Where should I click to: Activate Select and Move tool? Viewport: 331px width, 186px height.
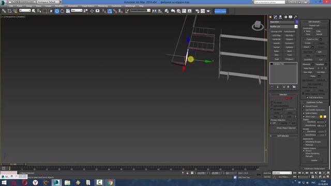point(57,11)
